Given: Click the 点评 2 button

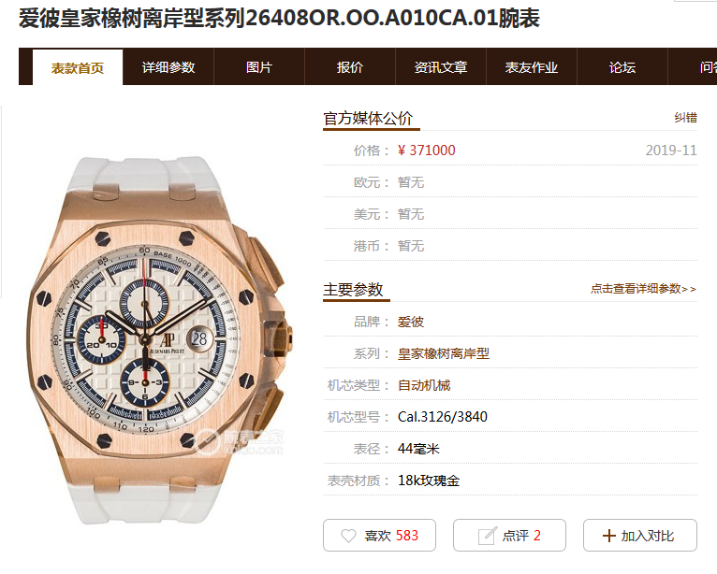Looking at the screenshot, I should point(509,535).
